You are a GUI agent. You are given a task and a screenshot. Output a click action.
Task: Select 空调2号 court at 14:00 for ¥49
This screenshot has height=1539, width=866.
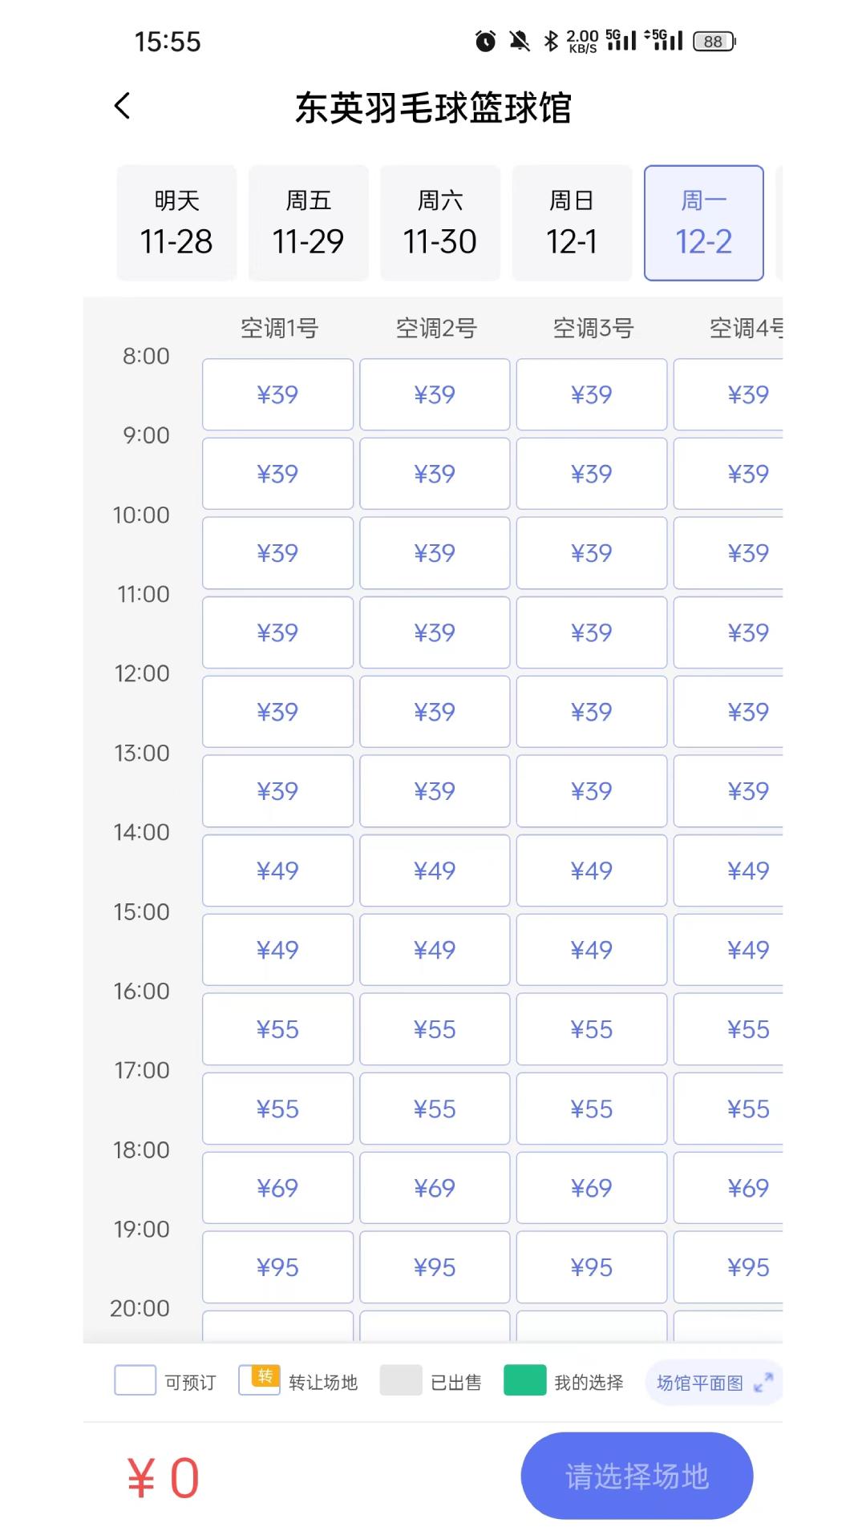[x=435, y=870]
